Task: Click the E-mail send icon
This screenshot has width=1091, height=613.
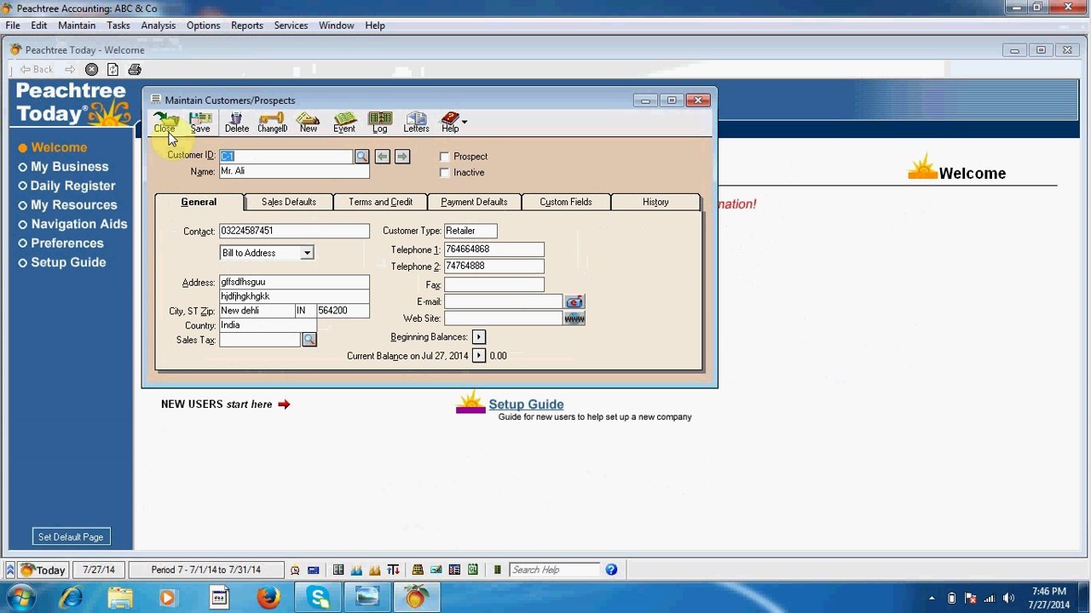Action: tap(574, 302)
